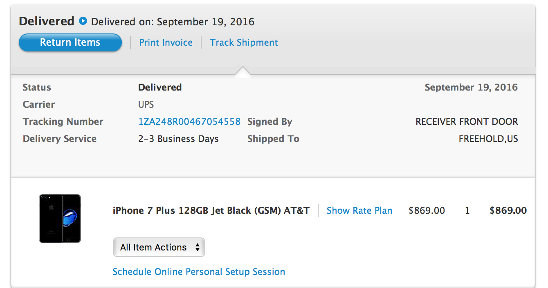Open the Print Invoice link

pyautogui.click(x=166, y=42)
